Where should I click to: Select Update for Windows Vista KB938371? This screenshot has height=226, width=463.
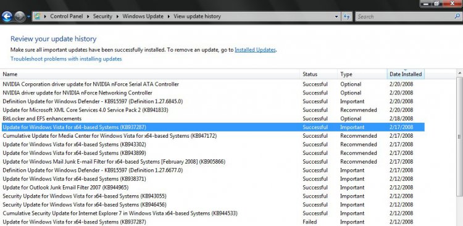[212, 178]
